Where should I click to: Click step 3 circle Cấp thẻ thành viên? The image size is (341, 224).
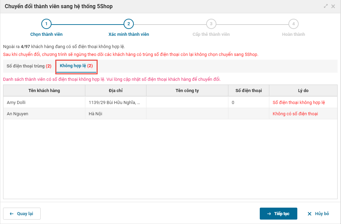tap(211, 24)
